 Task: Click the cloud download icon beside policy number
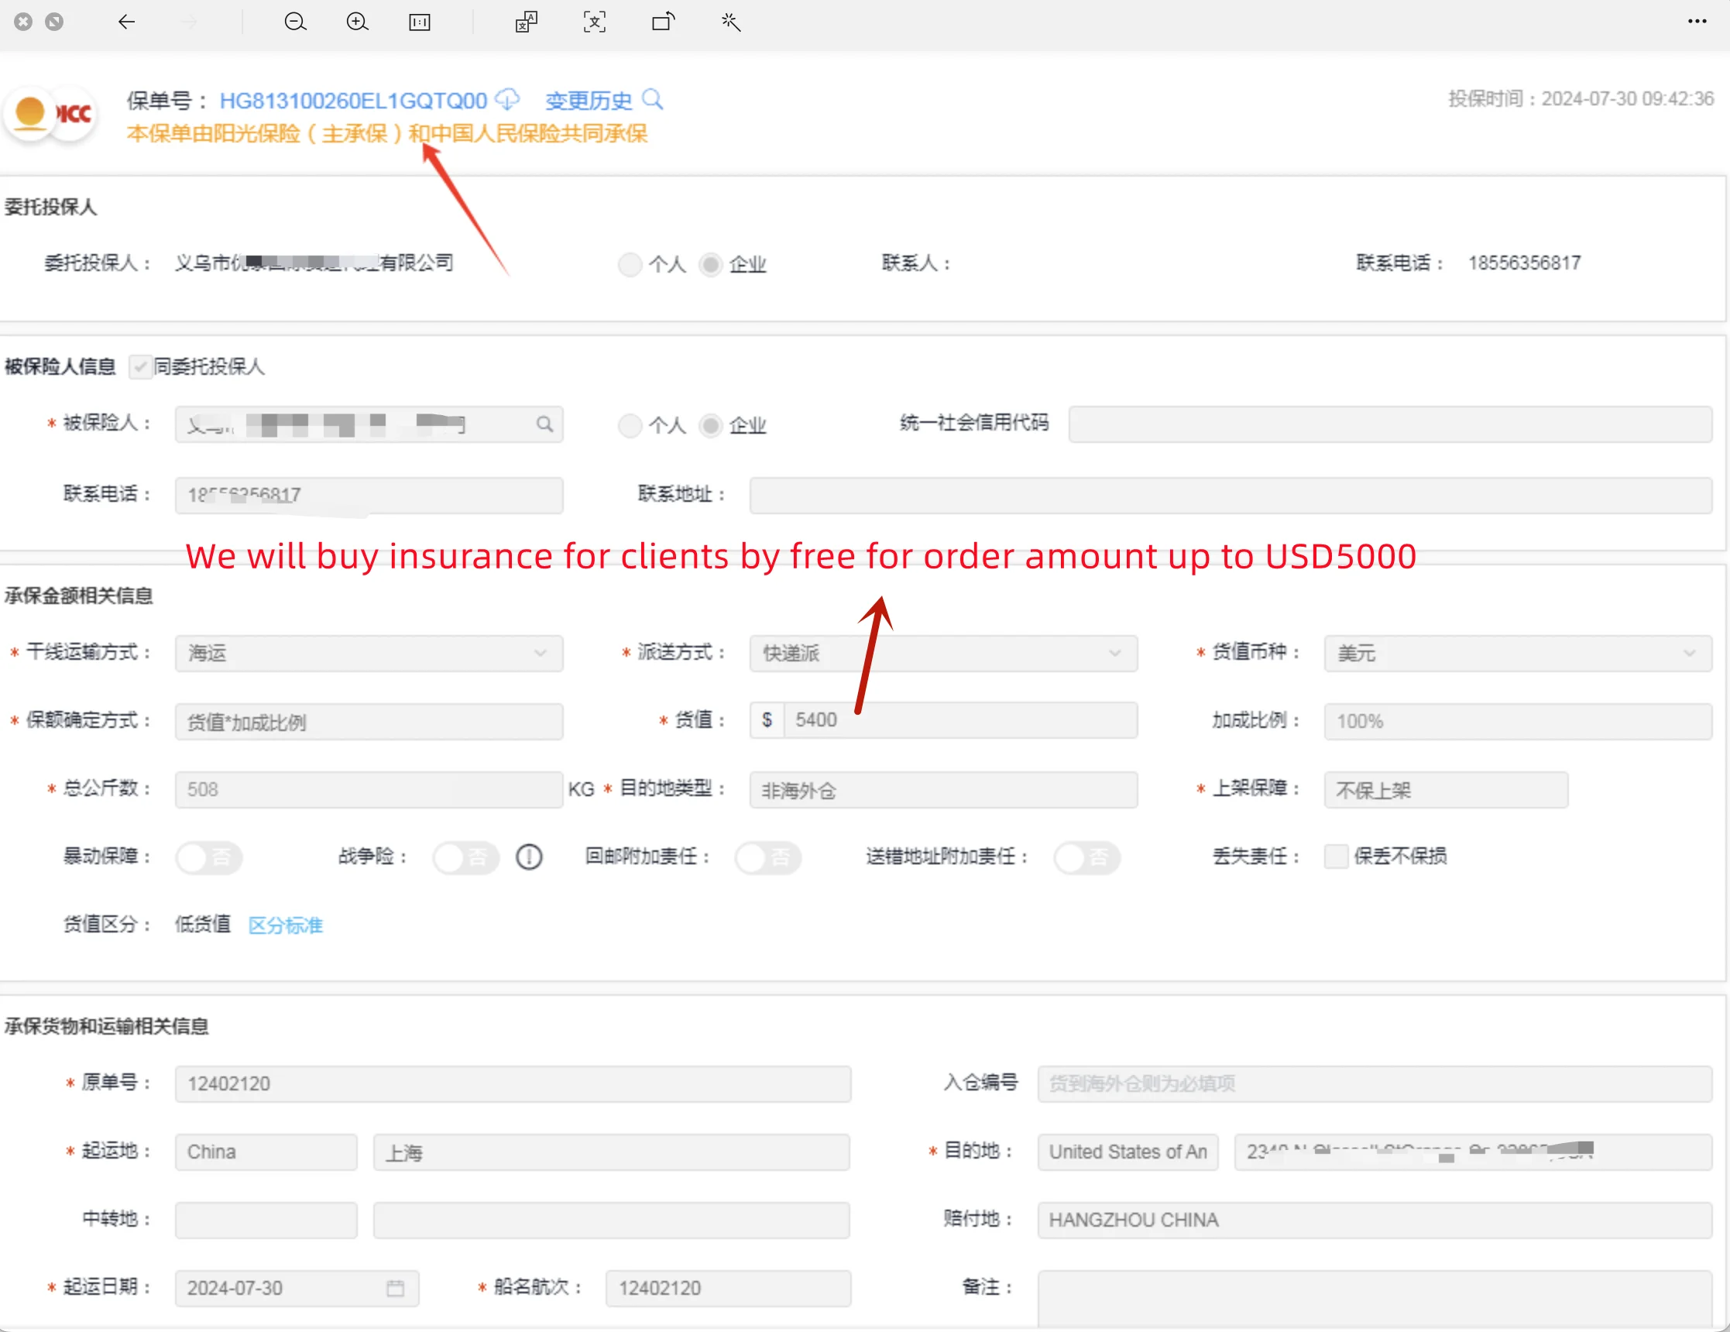[507, 99]
